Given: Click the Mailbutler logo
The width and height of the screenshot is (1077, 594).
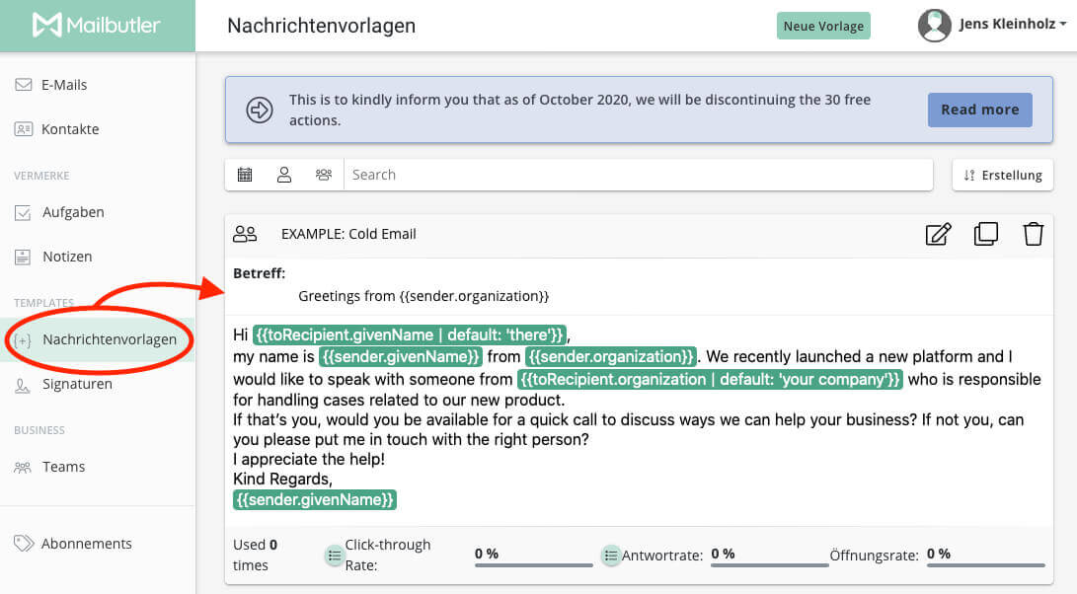Looking at the screenshot, I should pyautogui.click(x=96, y=26).
